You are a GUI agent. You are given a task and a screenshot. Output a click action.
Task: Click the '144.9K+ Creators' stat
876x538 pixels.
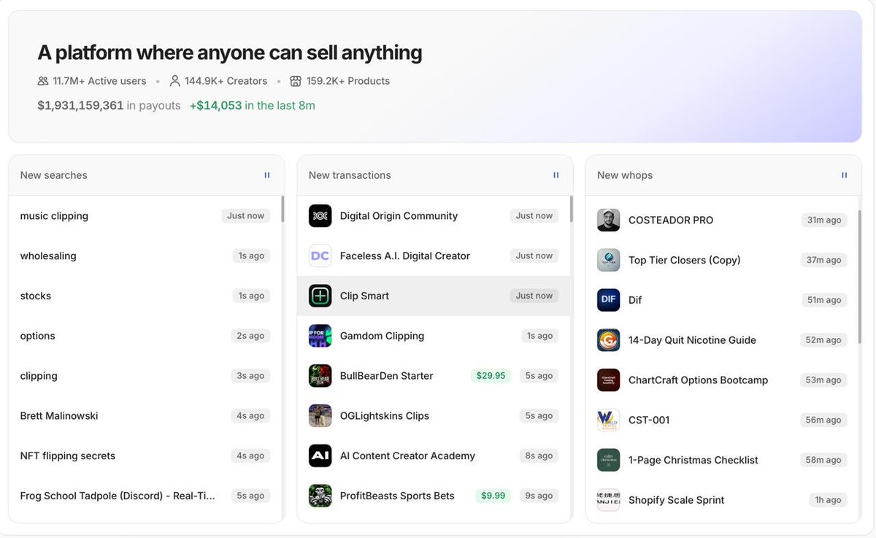pyautogui.click(x=218, y=81)
